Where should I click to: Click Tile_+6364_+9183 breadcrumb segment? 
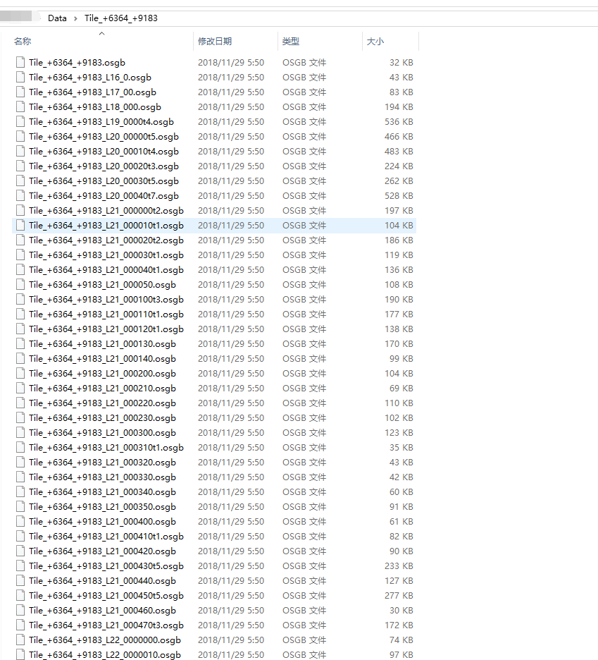tap(120, 18)
